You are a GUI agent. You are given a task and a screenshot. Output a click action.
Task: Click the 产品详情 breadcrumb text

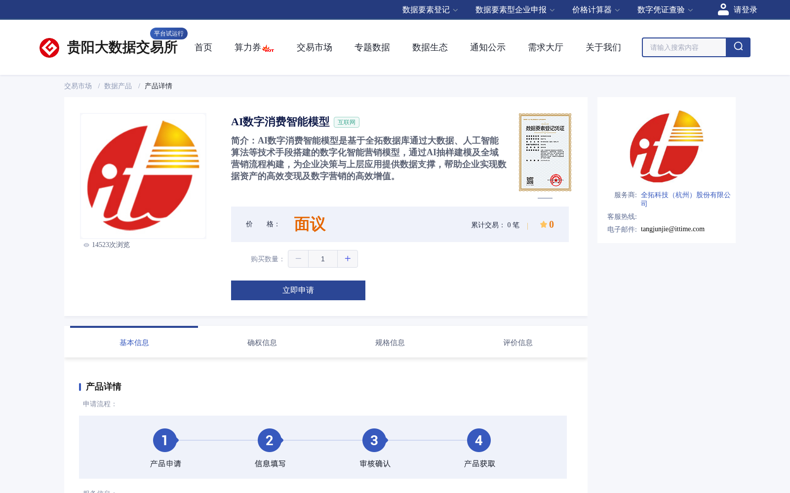click(158, 86)
